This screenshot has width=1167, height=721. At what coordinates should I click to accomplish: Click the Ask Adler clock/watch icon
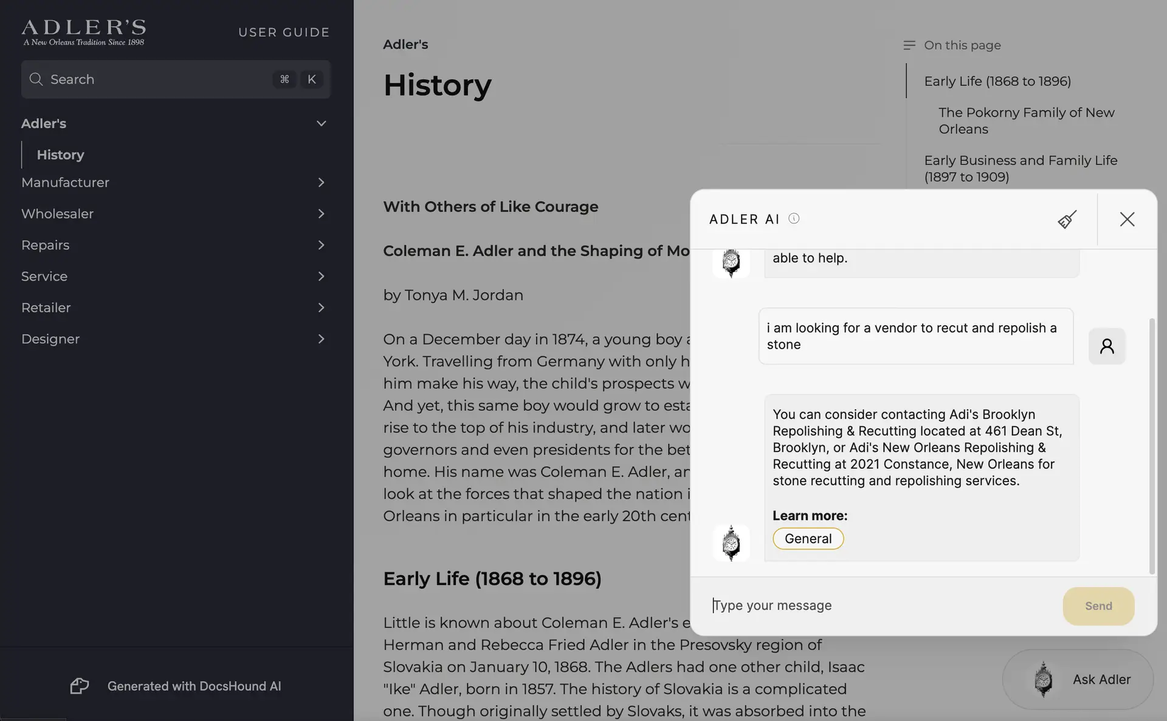point(1041,678)
